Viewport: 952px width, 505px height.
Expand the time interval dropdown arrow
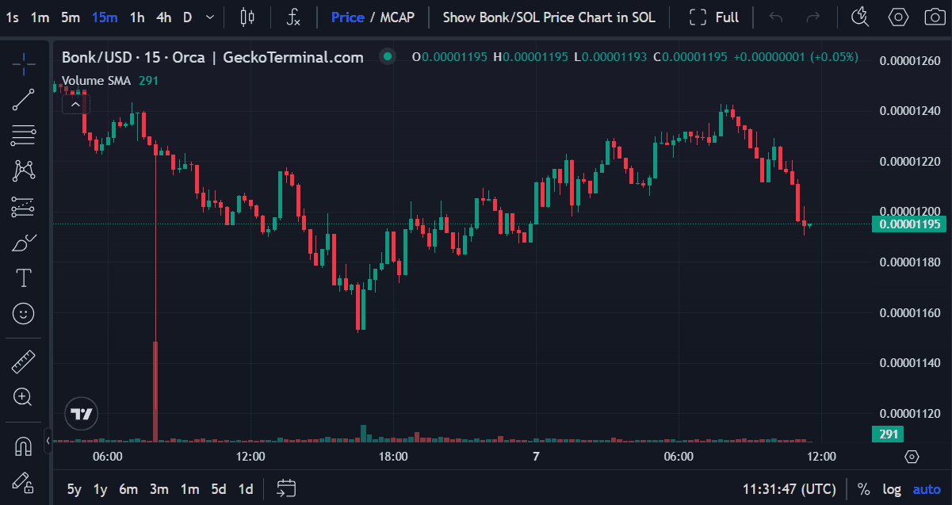coord(209,17)
